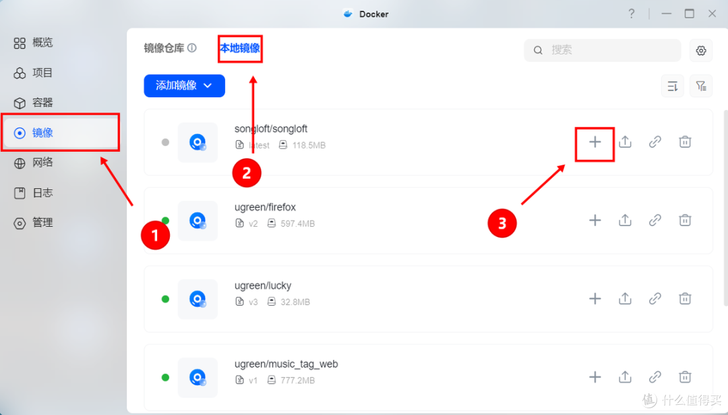Open the 日志 logs section

(34, 192)
